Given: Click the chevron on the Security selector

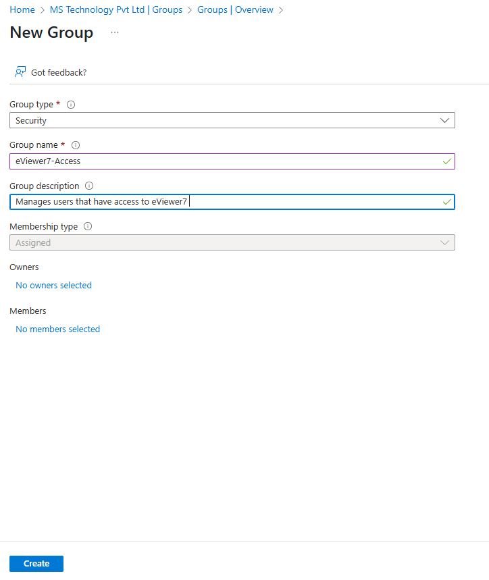Looking at the screenshot, I should click(444, 120).
